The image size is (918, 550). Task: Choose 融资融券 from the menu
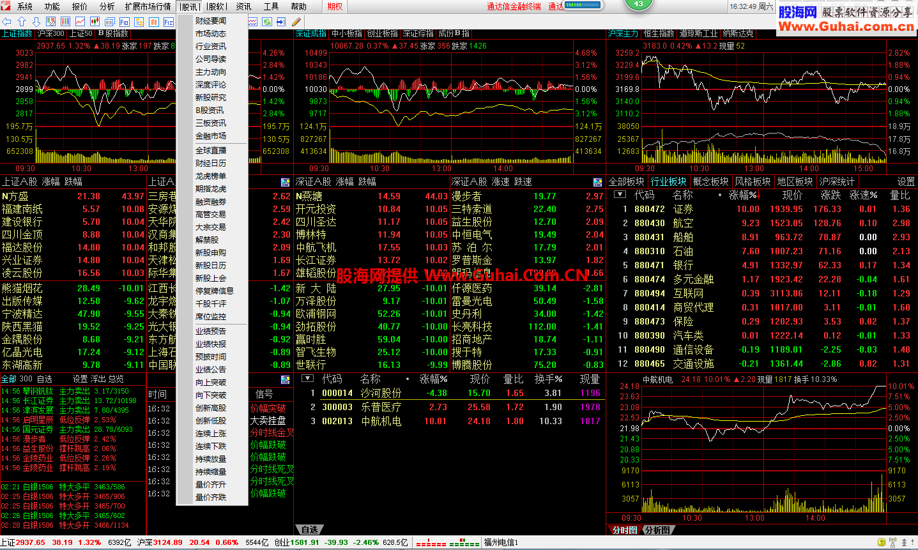point(211,201)
